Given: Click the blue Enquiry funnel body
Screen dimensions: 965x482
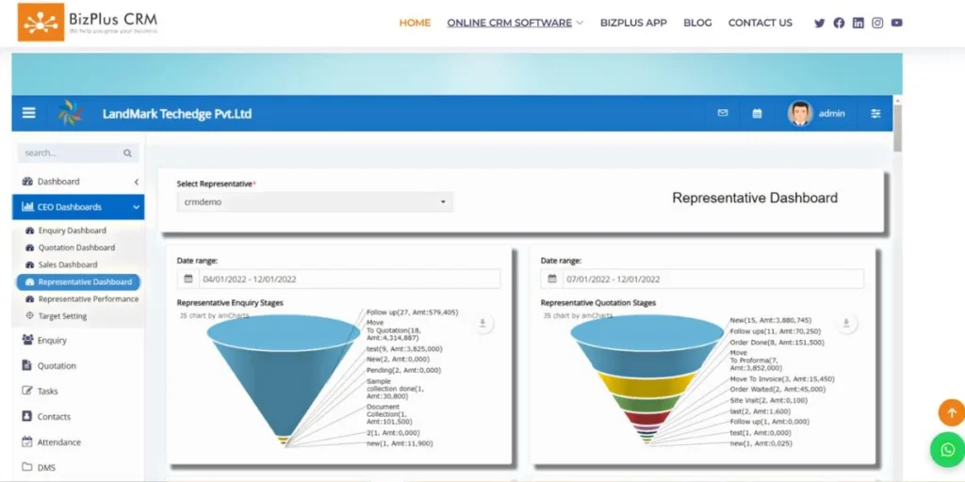Looking at the screenshot, I should [x=283, y=381].
